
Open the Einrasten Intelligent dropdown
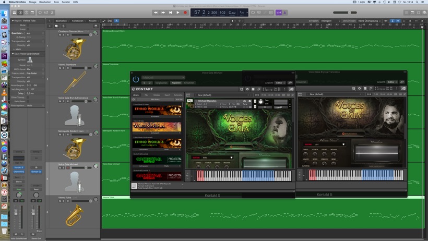330,21
